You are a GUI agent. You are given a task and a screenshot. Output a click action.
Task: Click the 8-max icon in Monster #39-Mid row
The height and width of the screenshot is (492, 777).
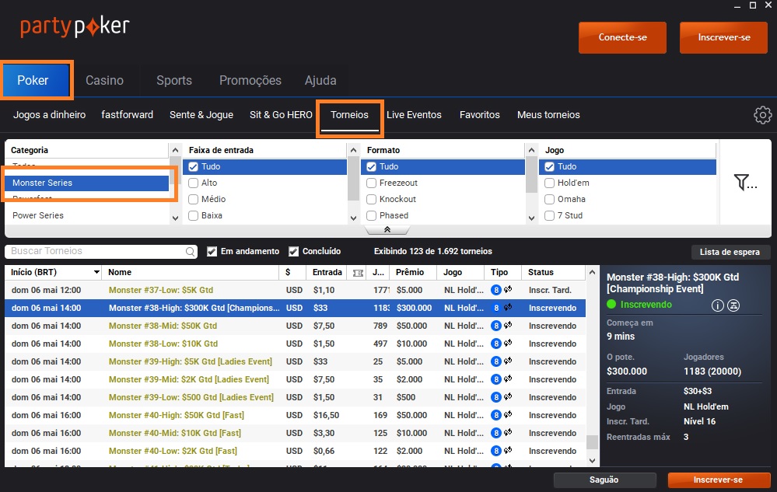tap(496, 379)
